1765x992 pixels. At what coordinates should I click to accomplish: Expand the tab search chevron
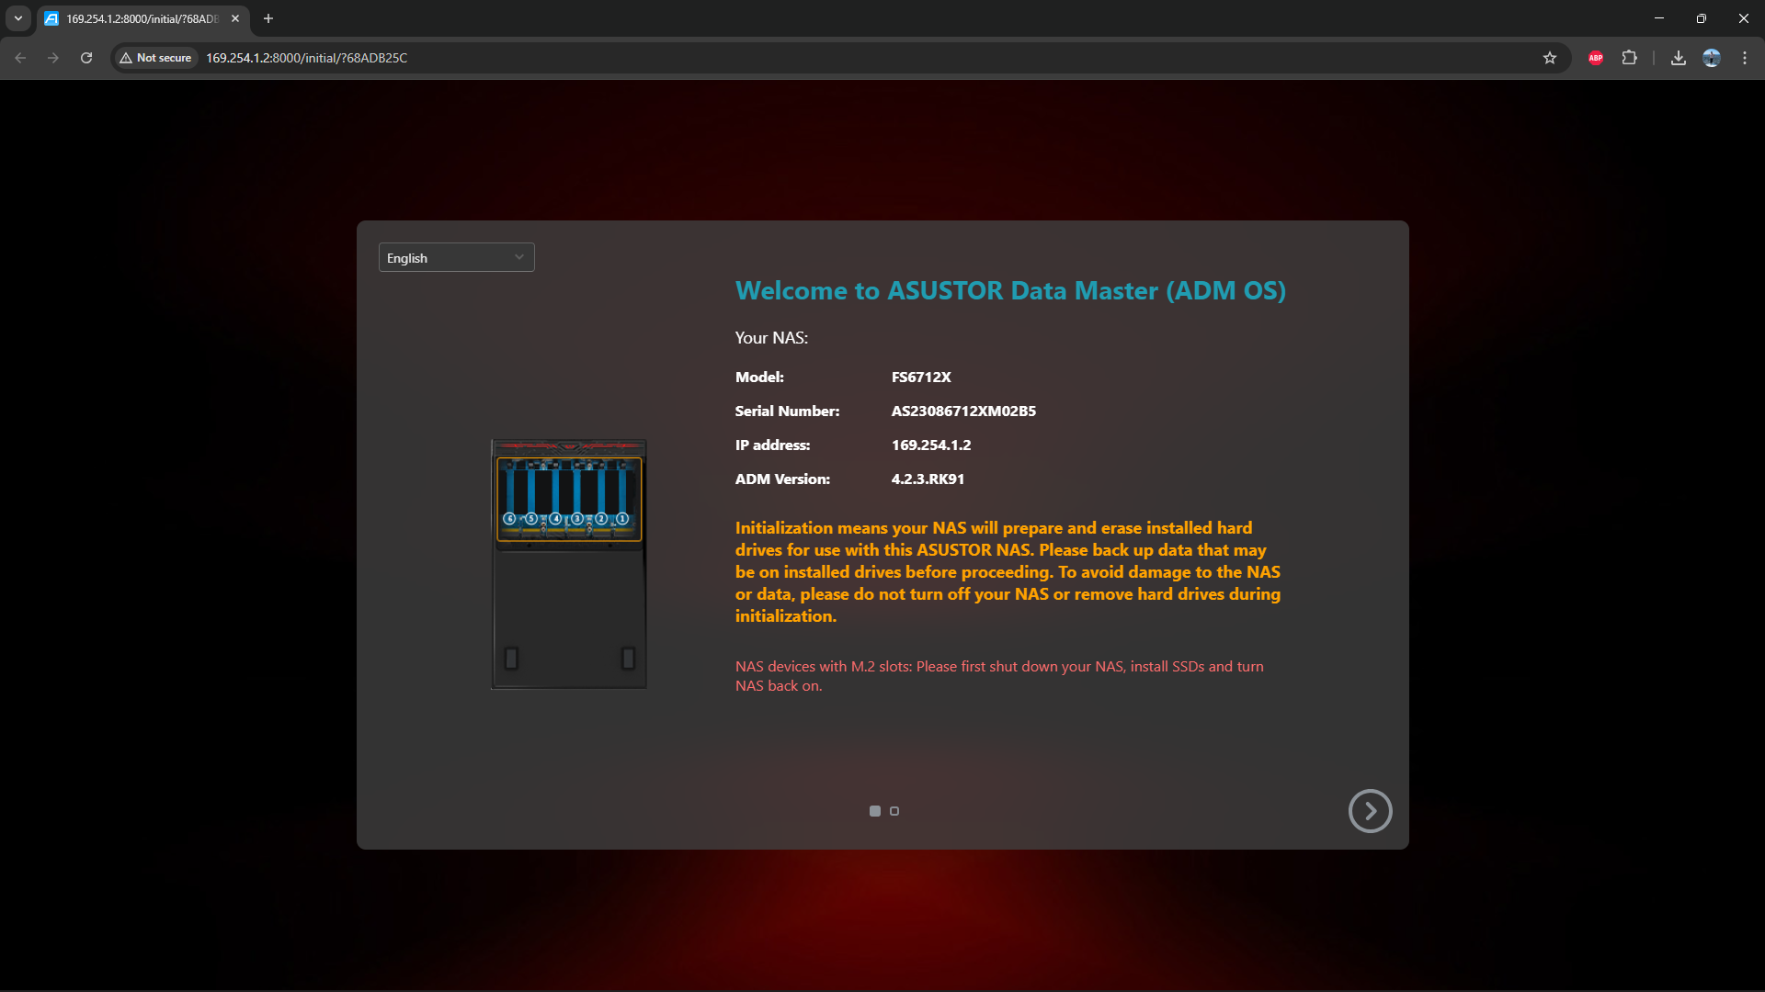click(x=18, y=18)
